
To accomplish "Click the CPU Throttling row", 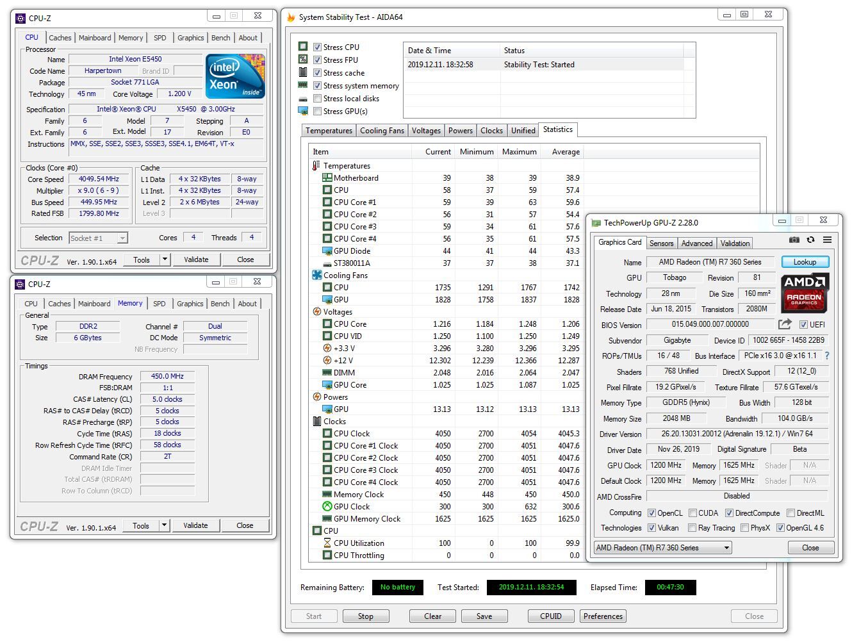I will tap(446, 556).
